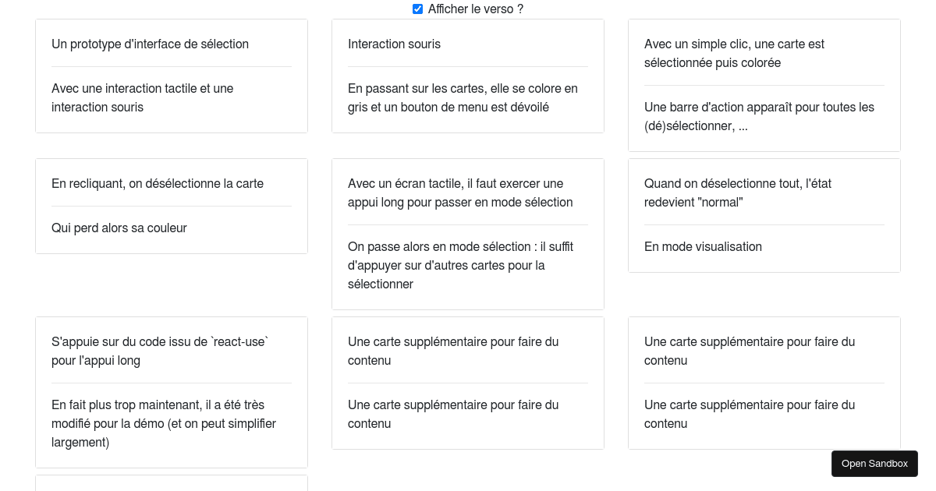Click the middle "carte supplémentaire" card
The image size is (936, 491).
tap(467, 383)
